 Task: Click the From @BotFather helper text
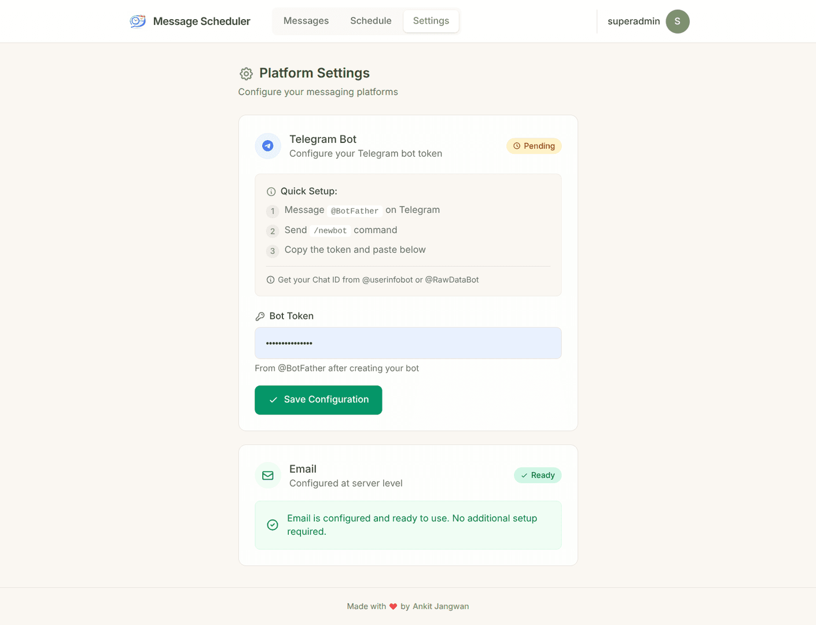click(337, 368)
